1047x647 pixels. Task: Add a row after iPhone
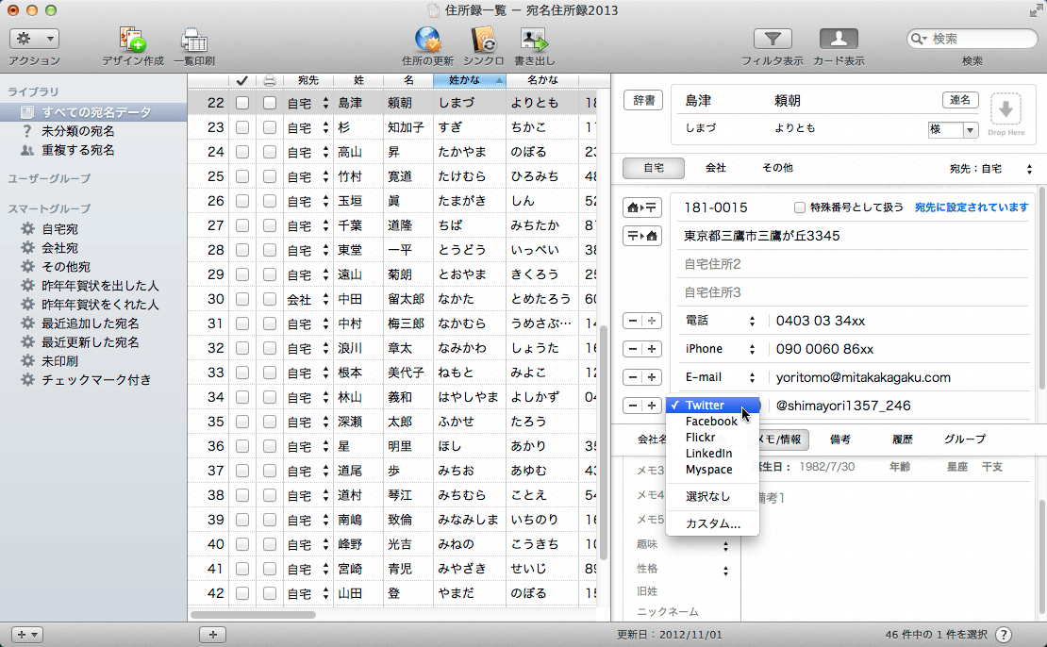[652, 349]
